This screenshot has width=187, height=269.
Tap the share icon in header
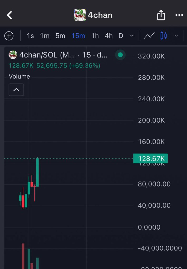tap(161, 15)
